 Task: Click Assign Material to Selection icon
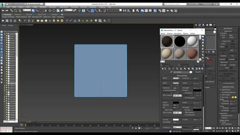(x=169, y=69)
